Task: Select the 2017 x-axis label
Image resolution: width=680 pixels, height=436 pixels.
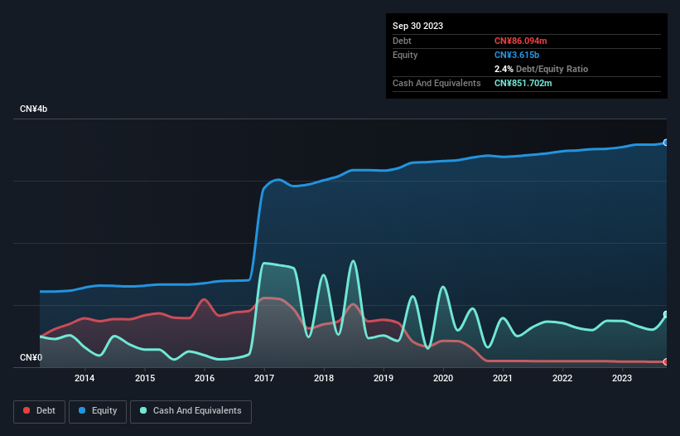Action: click(264, 378)
